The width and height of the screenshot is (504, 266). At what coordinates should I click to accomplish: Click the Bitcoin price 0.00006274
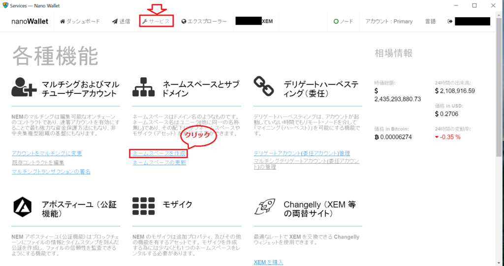396,137
